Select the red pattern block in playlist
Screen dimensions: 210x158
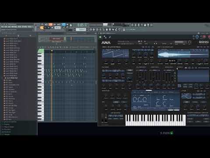56,39
